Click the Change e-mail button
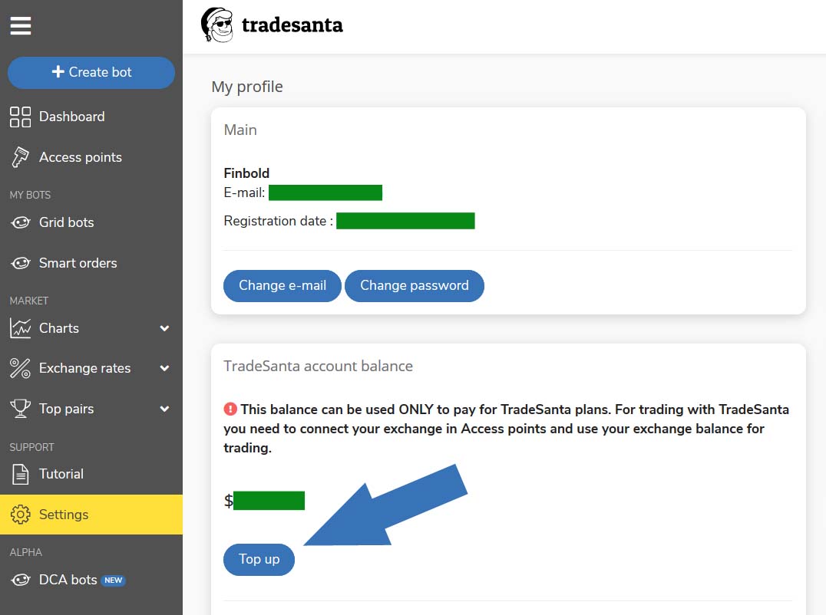 click(x=282, y=285)
